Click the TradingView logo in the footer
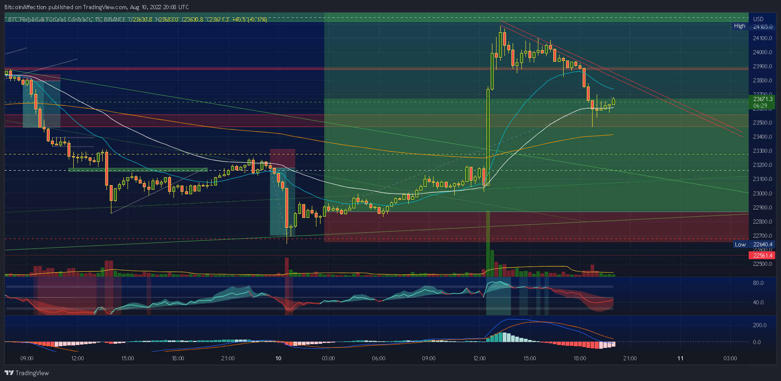781x381 pixels. tap(27, 373)
